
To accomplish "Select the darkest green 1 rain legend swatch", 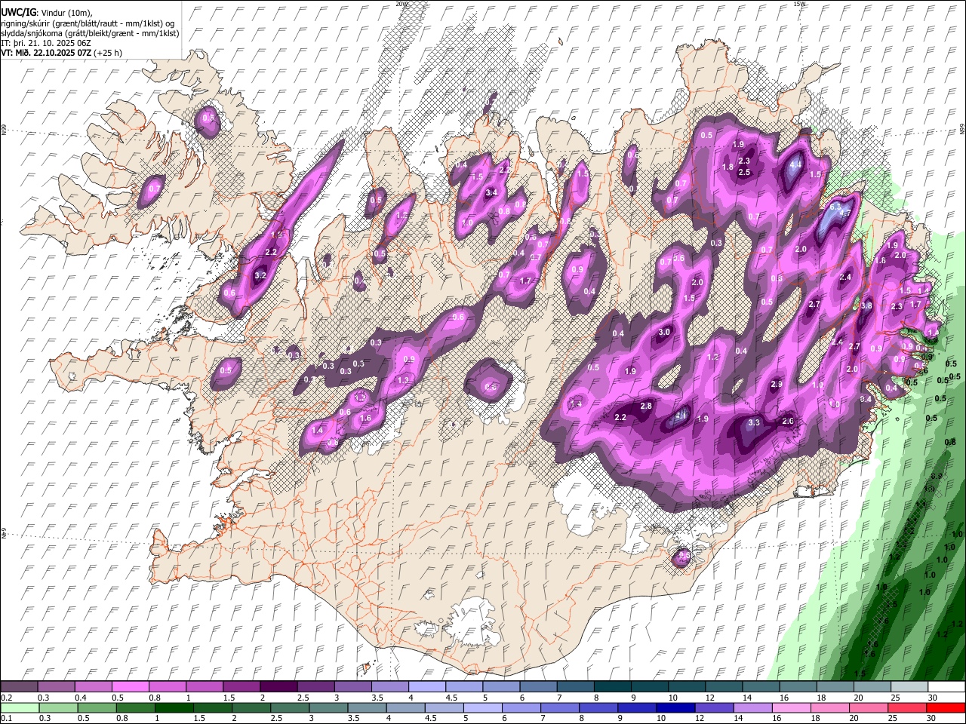I will point(174,707).
